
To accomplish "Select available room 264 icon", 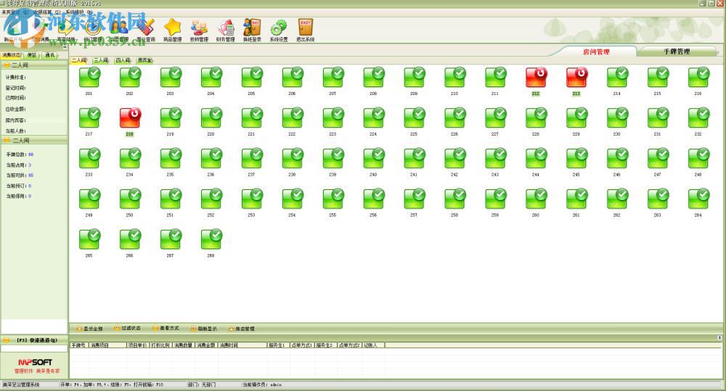I will pos(698,199).
